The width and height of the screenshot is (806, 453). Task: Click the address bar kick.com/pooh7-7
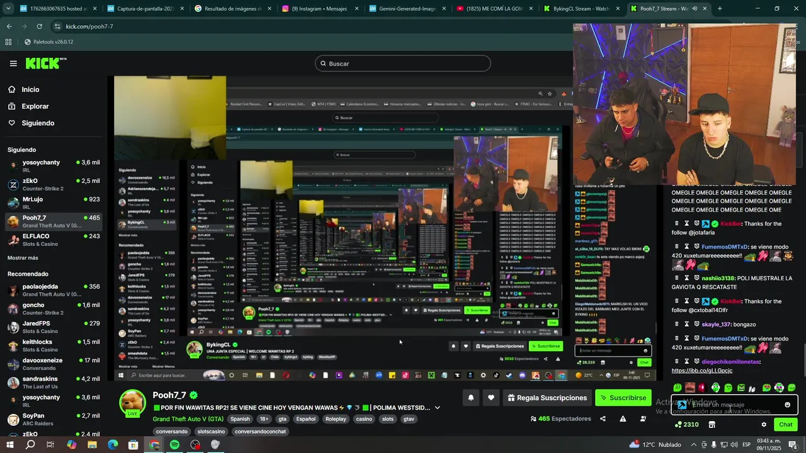89,26
